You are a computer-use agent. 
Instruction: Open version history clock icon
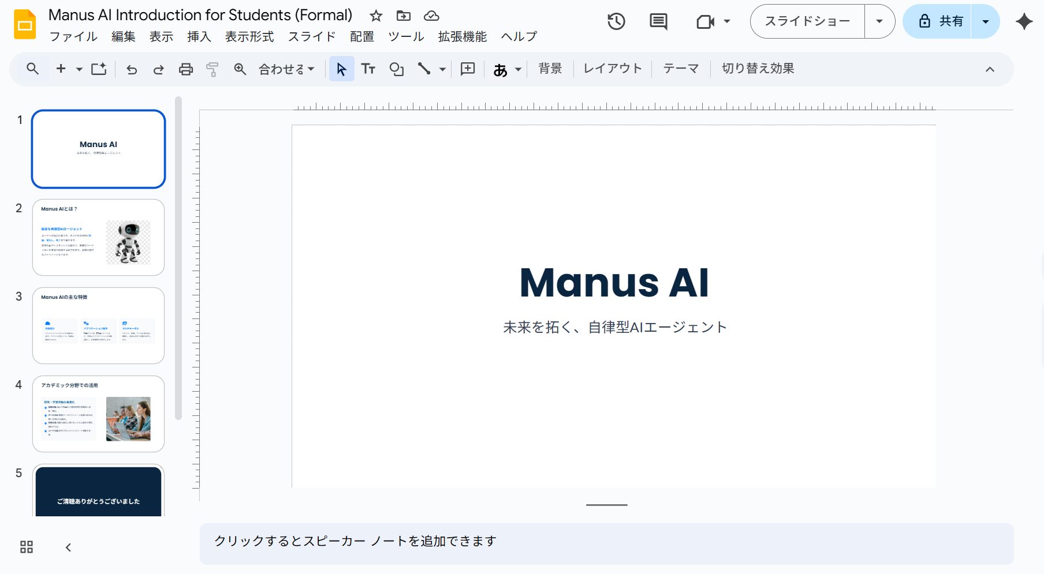pyautogui.click(x=616, y=22)
